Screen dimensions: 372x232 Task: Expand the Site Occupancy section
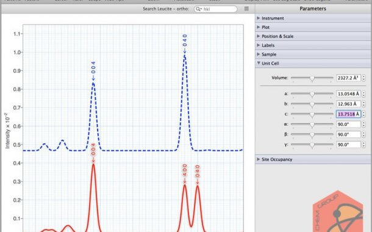click(x=313, y=159)
